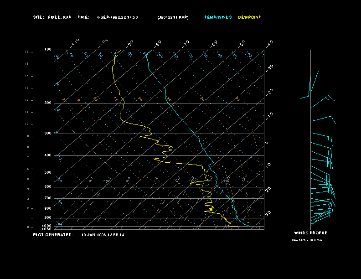The image size is (361, 279).
Task: Click the -80 slanted temperature label
Action: click(157, 44)
